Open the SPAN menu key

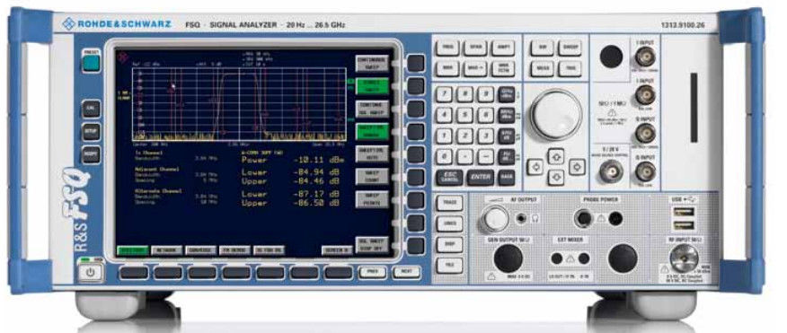[x=475, y=48]
